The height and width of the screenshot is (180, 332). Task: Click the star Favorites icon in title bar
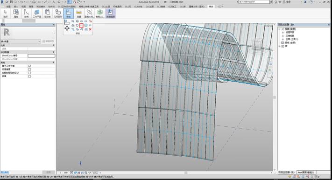280,2
